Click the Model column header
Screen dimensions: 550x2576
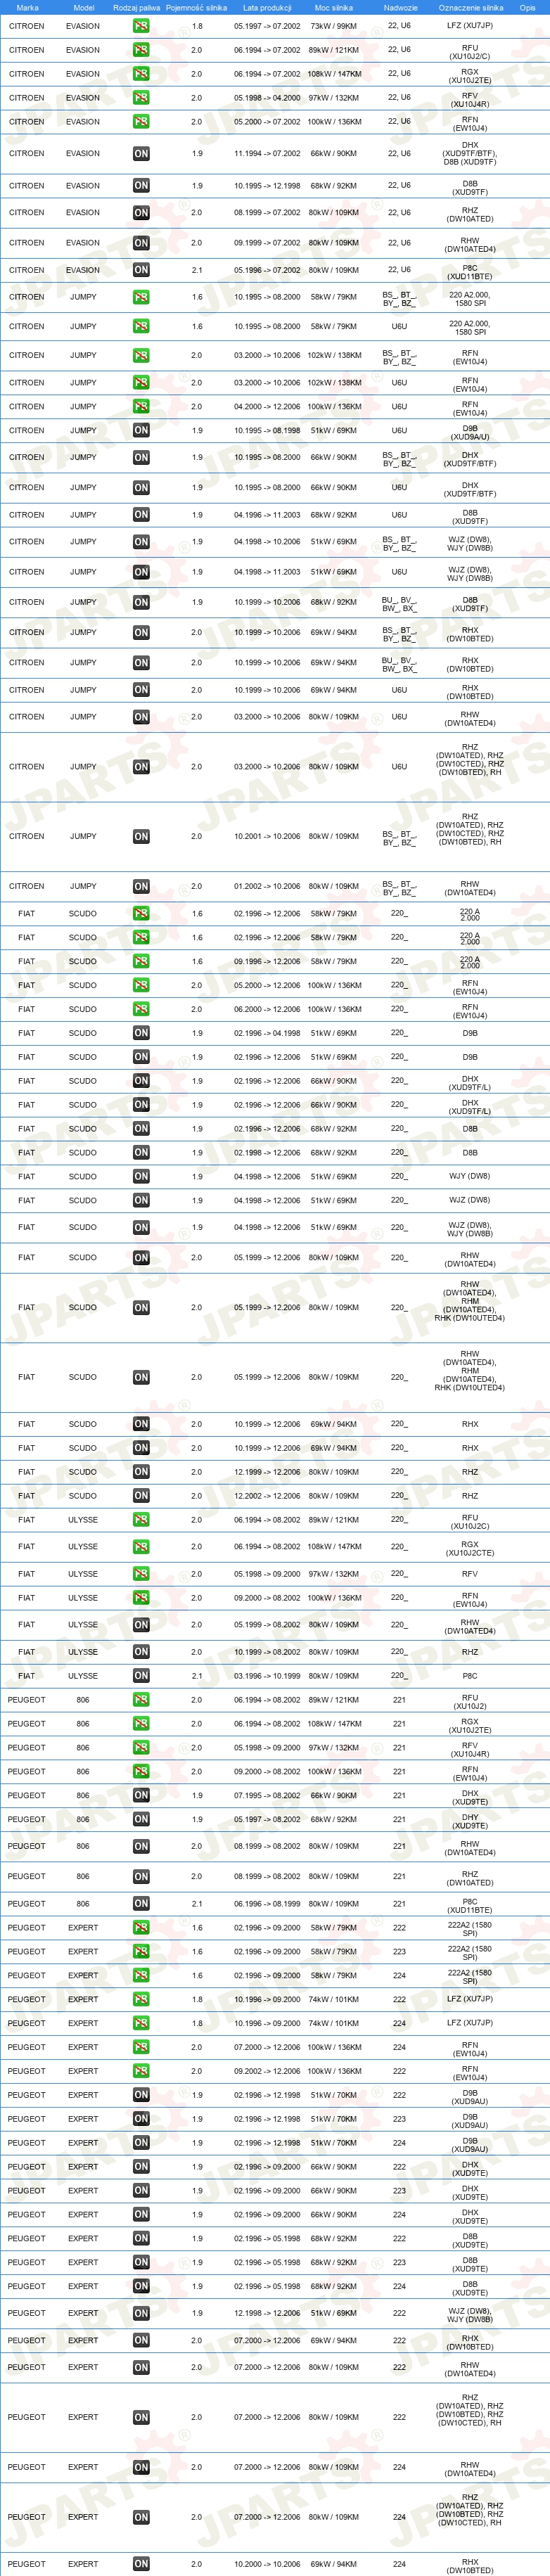(x=84, y=7)
